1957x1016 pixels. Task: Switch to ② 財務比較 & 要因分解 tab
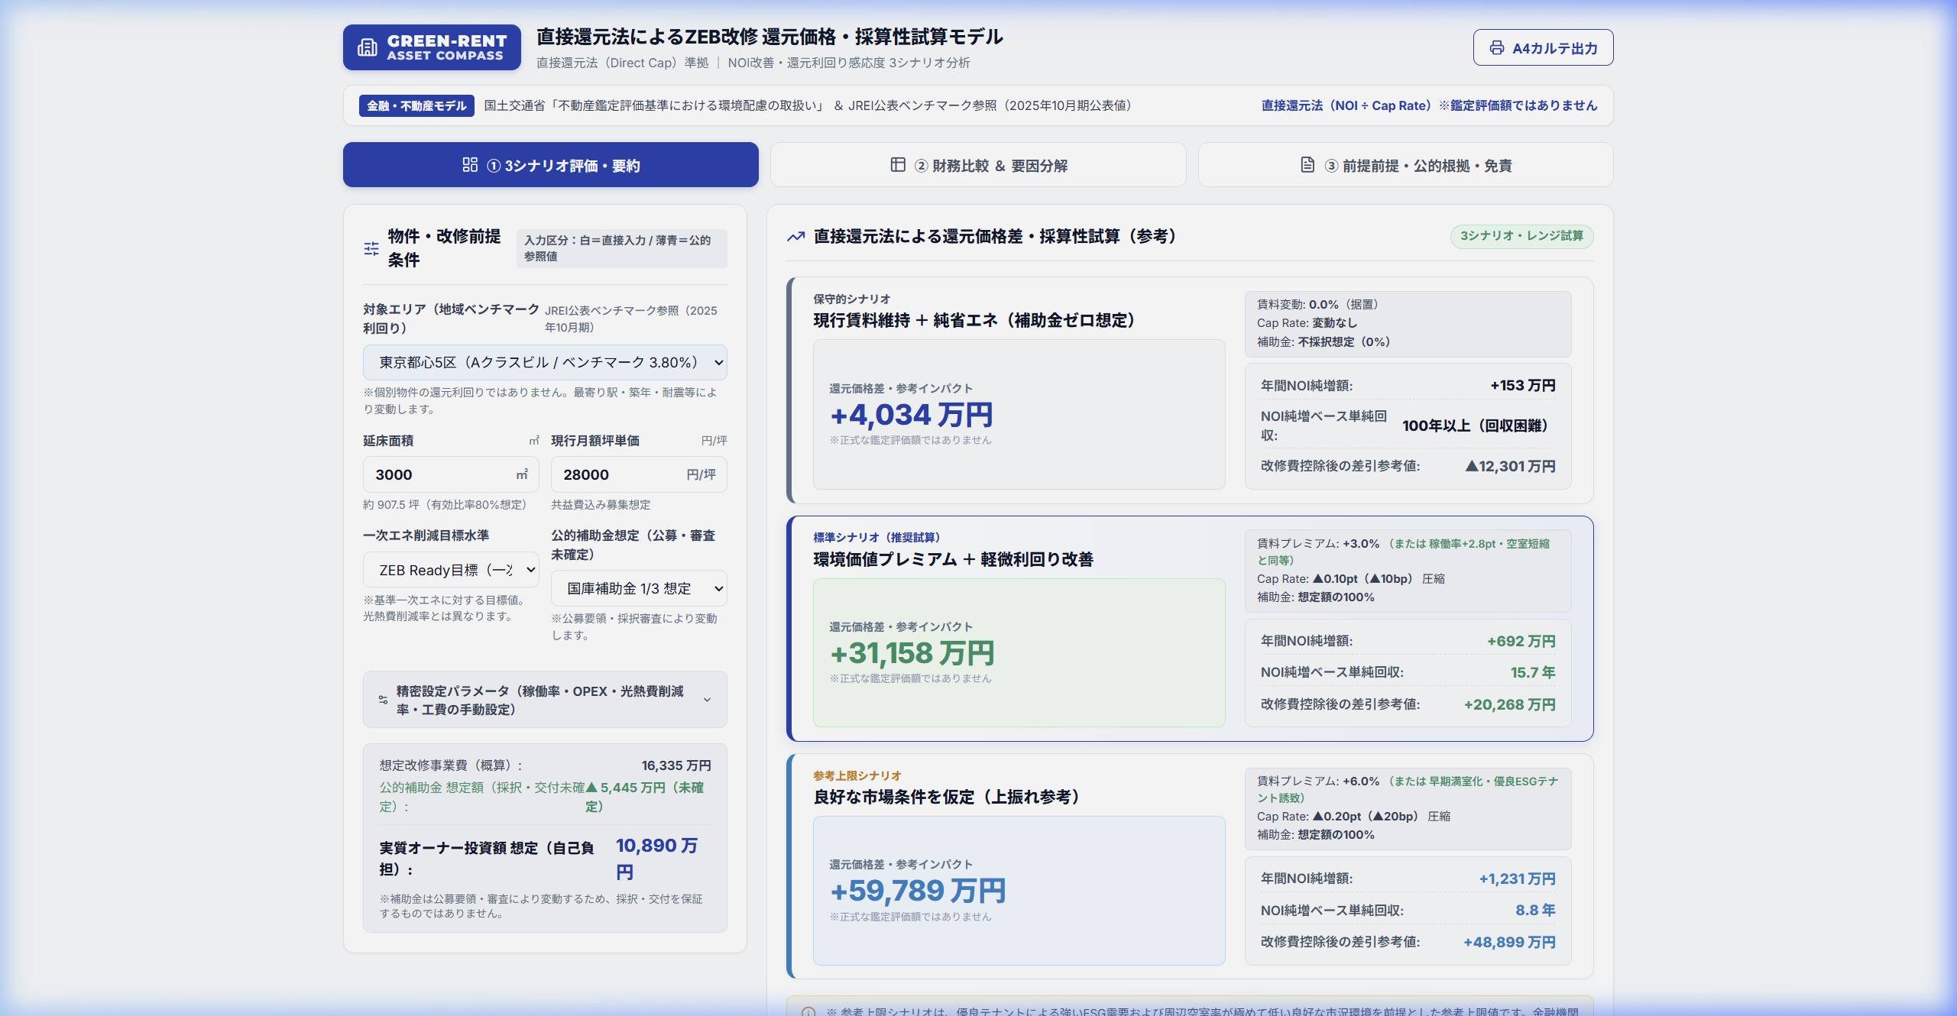click(x=978, y=165)
